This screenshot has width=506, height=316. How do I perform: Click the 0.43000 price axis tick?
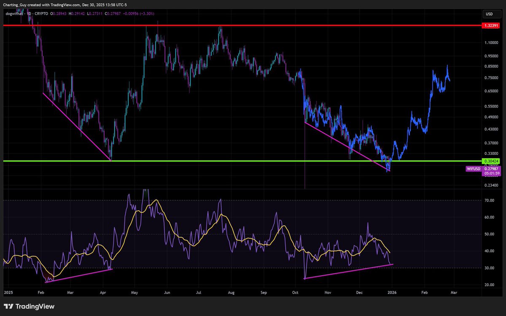(x=491, y=129)
